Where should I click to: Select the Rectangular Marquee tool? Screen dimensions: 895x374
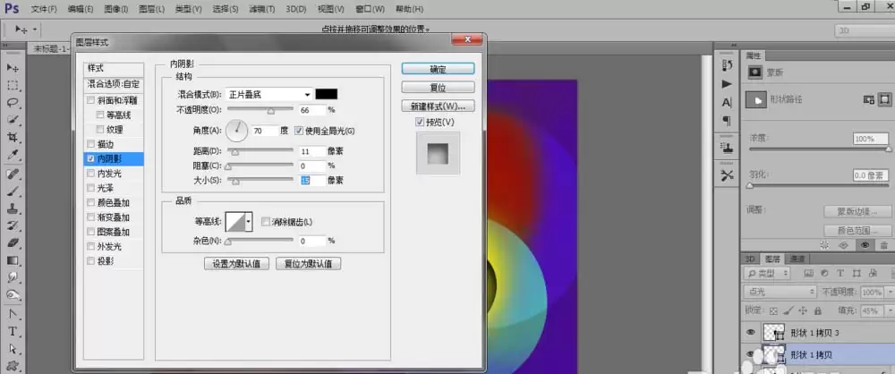click(x=13, y=86)
